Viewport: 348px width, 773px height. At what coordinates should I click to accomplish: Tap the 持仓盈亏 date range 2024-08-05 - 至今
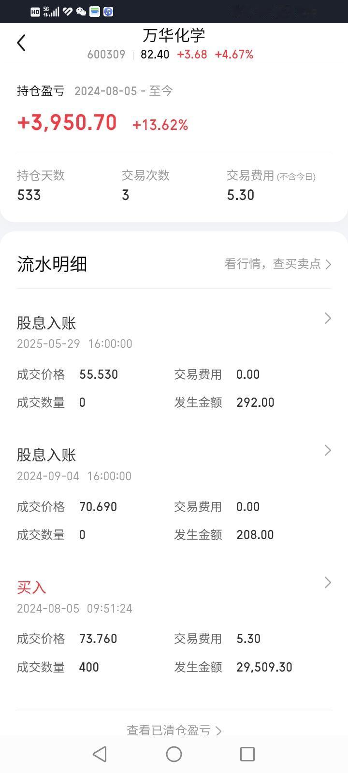(124, 91)
